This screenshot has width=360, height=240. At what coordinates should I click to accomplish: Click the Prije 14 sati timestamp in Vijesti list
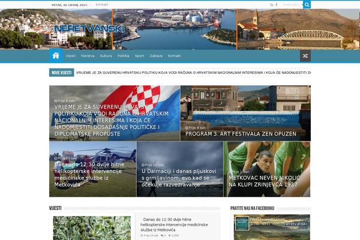click(x=149, y=236)
